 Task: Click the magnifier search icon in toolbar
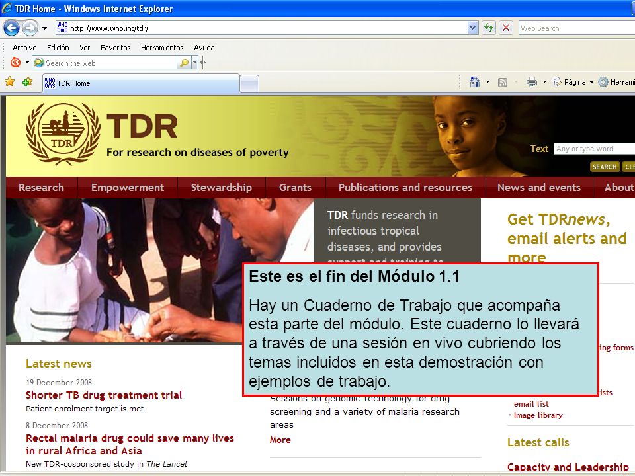pos(185,63)
